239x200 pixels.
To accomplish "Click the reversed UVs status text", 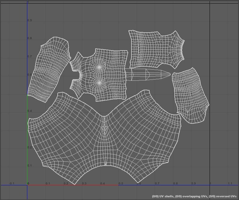I will pyautogui.click(x=222, y=196).
